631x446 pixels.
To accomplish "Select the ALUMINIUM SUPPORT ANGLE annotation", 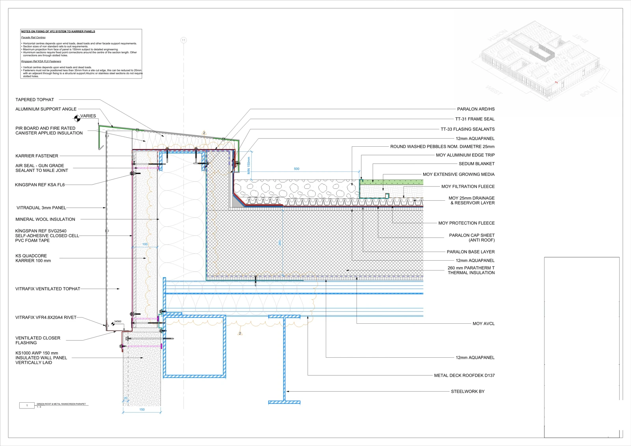I will point(46,109).
